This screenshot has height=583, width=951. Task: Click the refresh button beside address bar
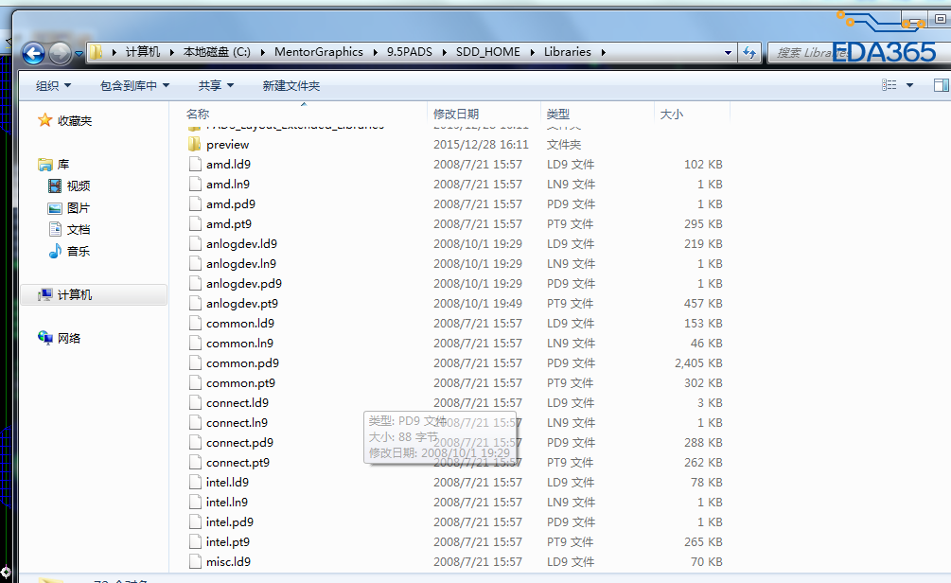[749, 52]
